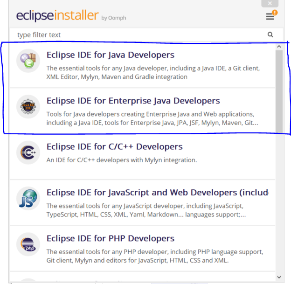Click the JS globe package icon
Screen dimensions: 291x284
pos(28,198)
